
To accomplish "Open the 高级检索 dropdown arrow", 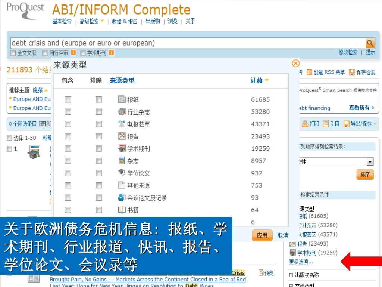I will pos(102,21).
